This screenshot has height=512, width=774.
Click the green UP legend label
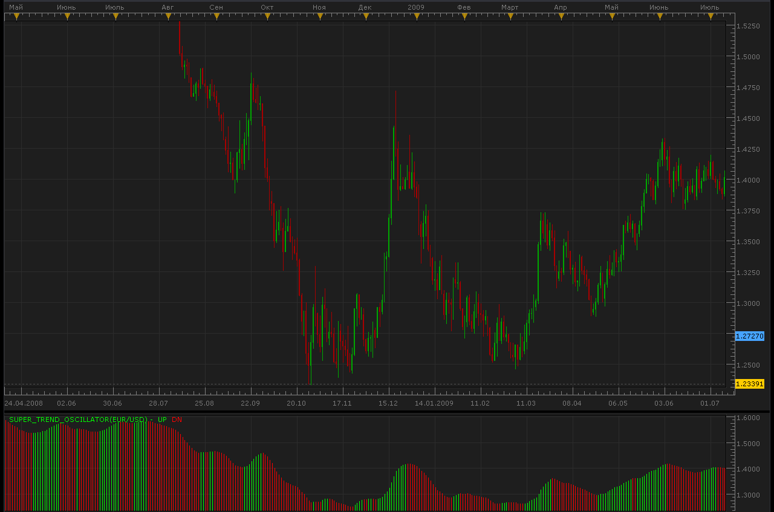pos(162,419)
